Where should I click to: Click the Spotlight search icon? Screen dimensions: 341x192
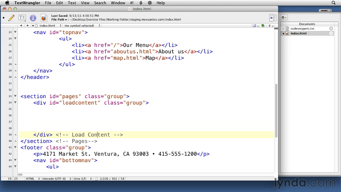(x=334, y=3)
